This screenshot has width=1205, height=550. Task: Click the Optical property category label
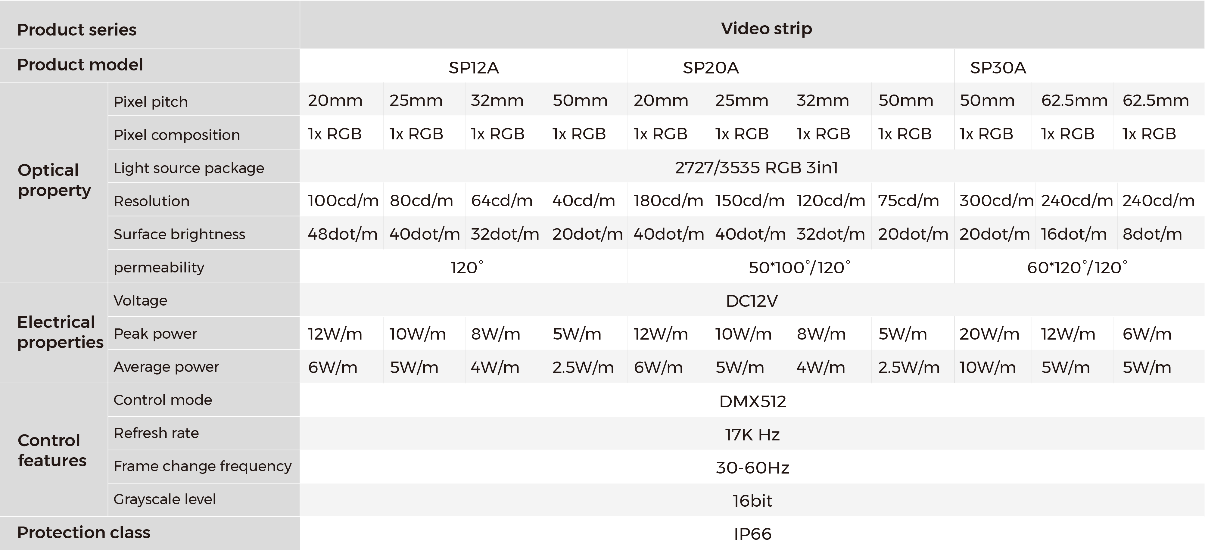click(x=54, y=180)
